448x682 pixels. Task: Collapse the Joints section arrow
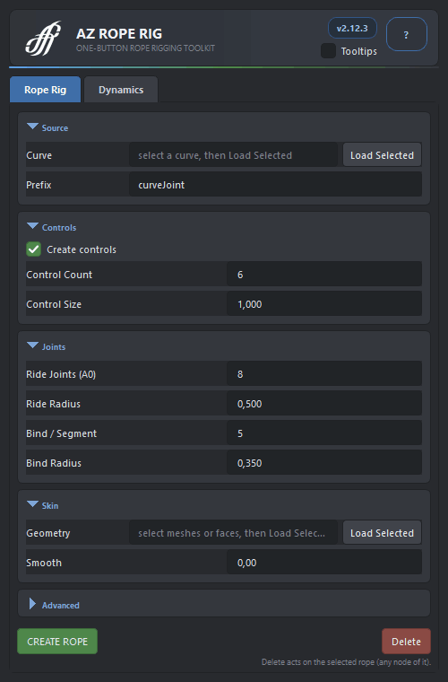[32, 345]
